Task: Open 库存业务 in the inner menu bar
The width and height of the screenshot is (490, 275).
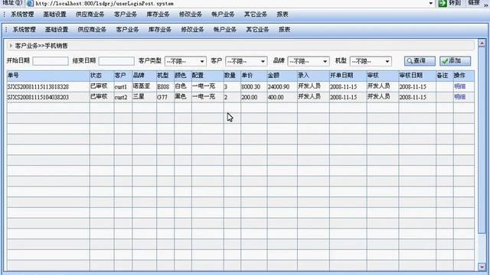Action: click(160, 30)
